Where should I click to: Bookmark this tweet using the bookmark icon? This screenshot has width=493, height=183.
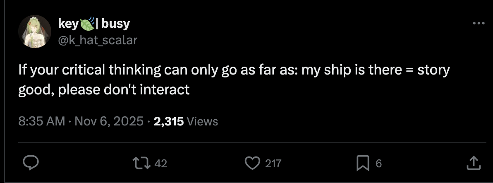(x=363, y=164)
